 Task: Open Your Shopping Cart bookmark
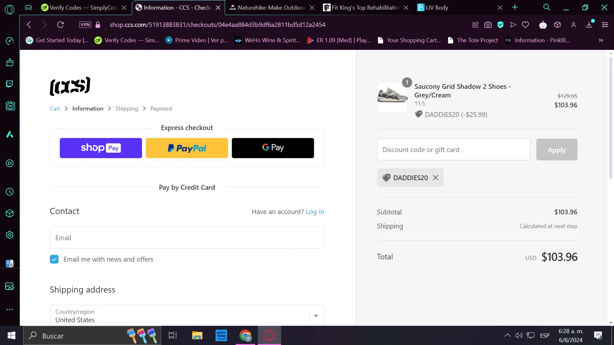click(x=409, y=40)
